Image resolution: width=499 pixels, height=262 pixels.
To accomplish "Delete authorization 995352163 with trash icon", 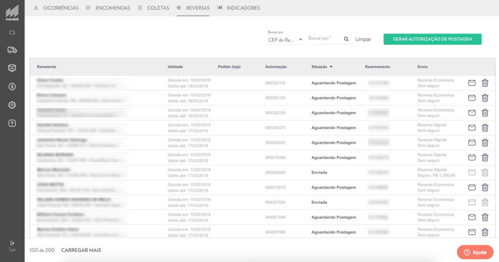I will point(485,98).
